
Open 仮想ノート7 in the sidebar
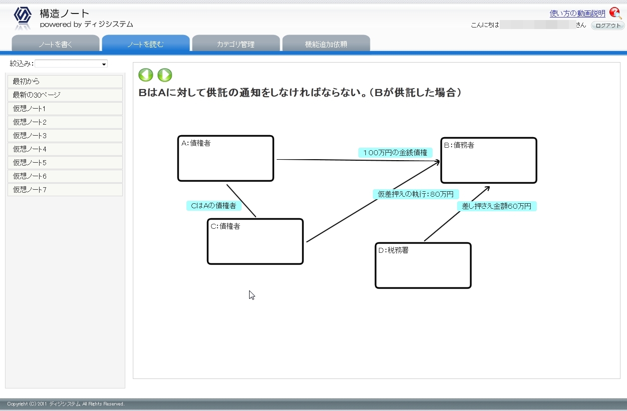tap(65, 190)
